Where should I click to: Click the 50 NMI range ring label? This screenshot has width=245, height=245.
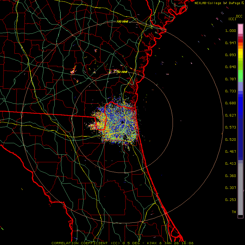[122, 72]
